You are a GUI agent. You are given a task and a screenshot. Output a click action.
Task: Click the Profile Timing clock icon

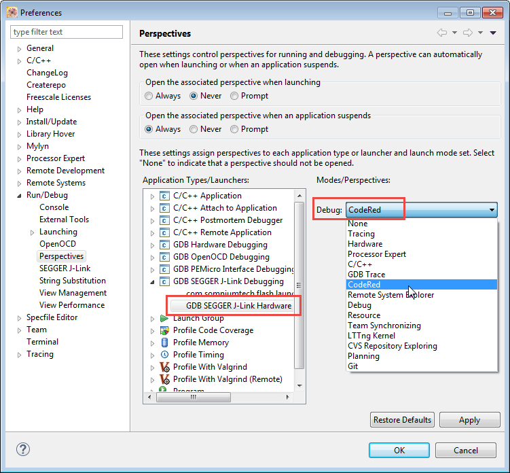[164, 355]
